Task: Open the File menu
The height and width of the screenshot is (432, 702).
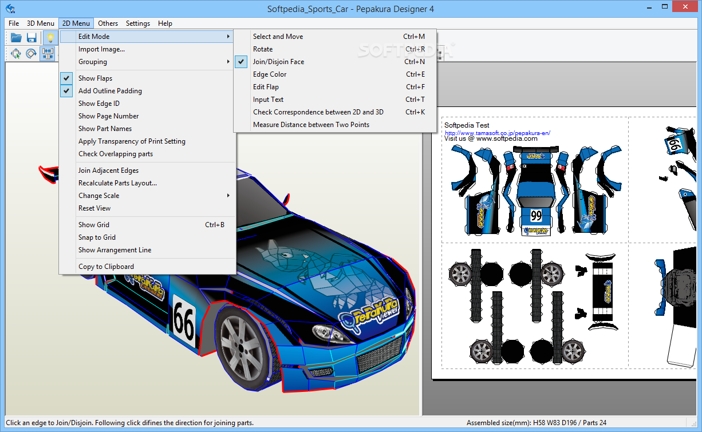Action: click(x=14, y=23)
